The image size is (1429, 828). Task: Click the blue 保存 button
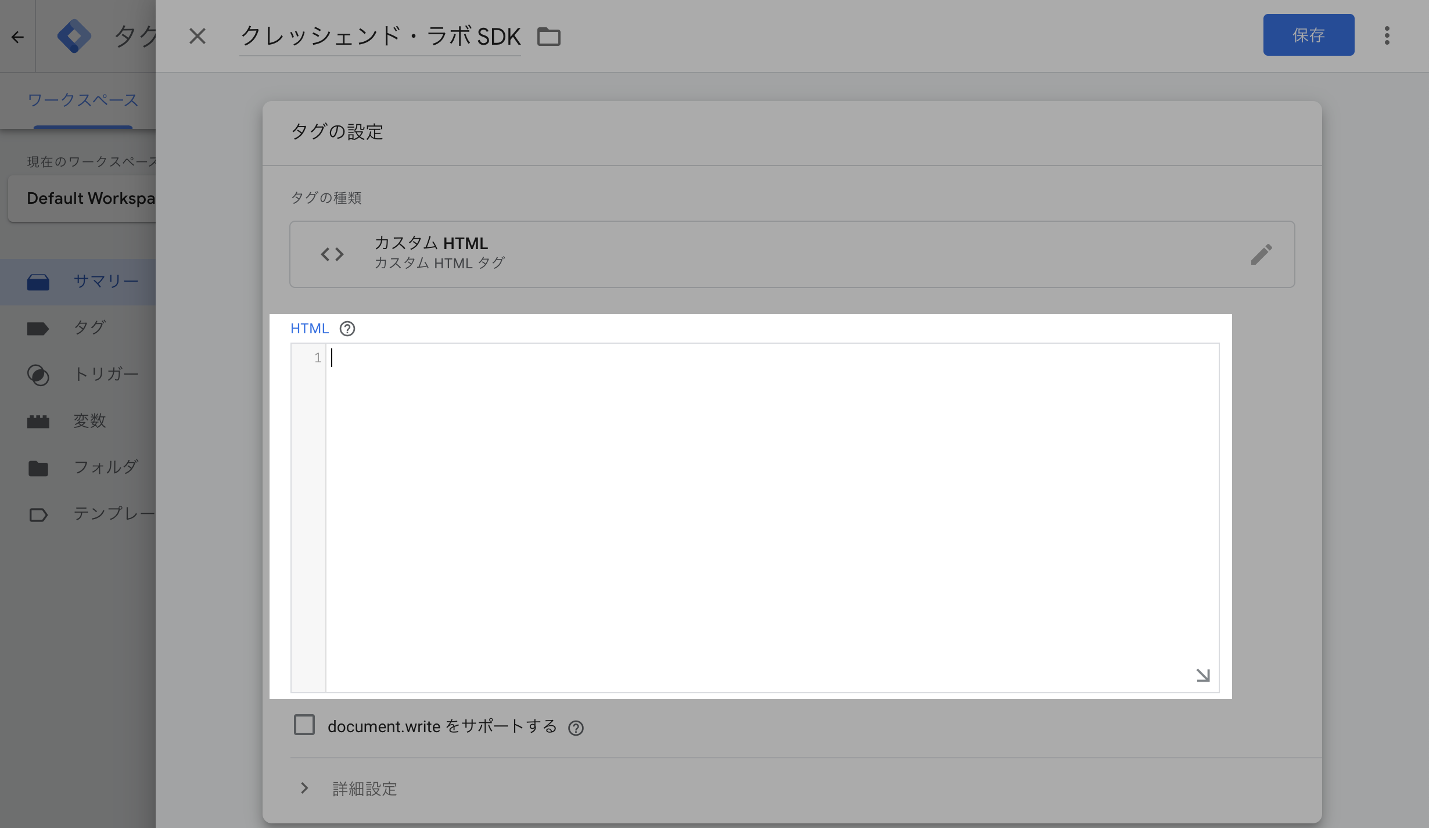pyautogui.click(x=1308, y=35)
